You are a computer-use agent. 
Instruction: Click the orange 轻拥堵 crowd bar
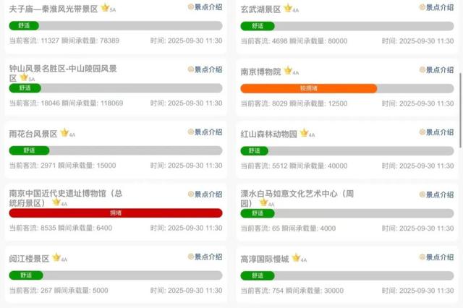click(308, 88)
